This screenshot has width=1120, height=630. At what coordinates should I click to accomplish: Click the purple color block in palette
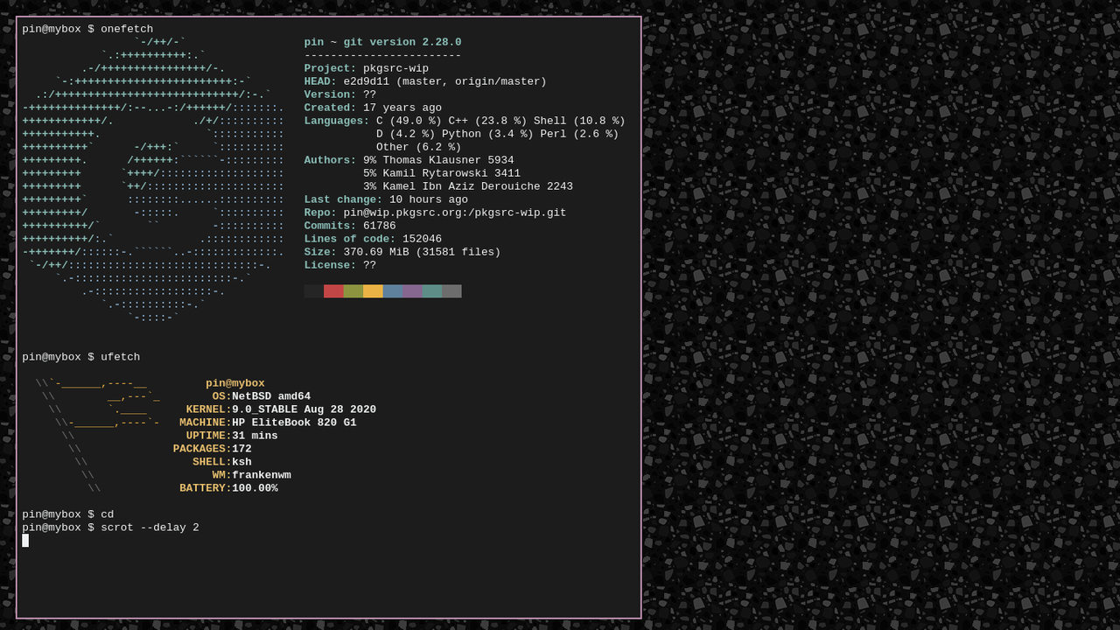tap(412, 291)
